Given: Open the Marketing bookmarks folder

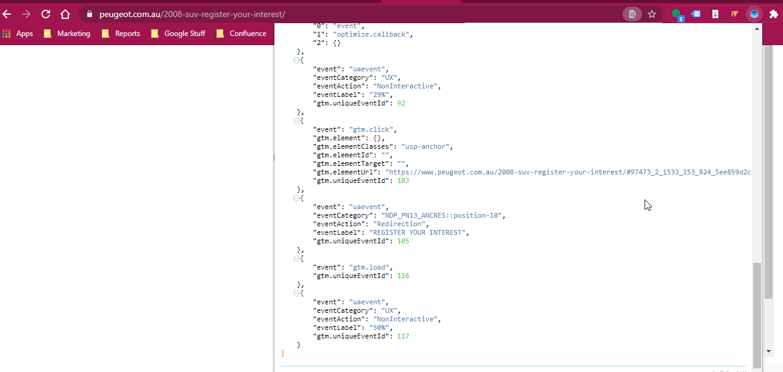Looking at the screenshot, I should click(x=68, y=34).
